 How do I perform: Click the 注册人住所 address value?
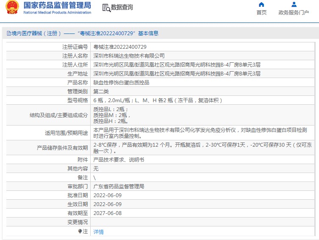pyautogui.click(x=177, y=65)
